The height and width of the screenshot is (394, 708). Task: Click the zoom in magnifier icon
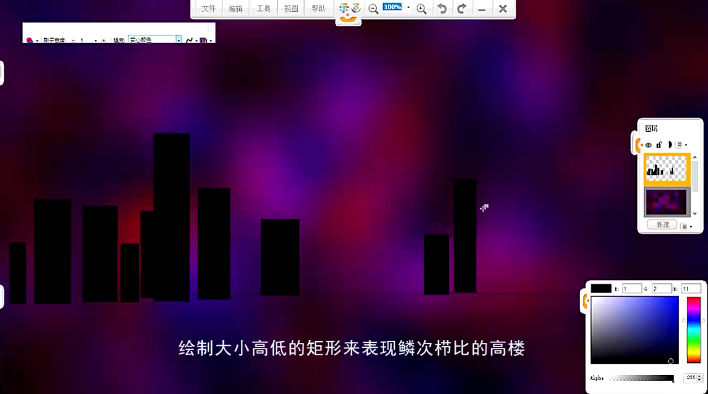(x=421, y=9)
